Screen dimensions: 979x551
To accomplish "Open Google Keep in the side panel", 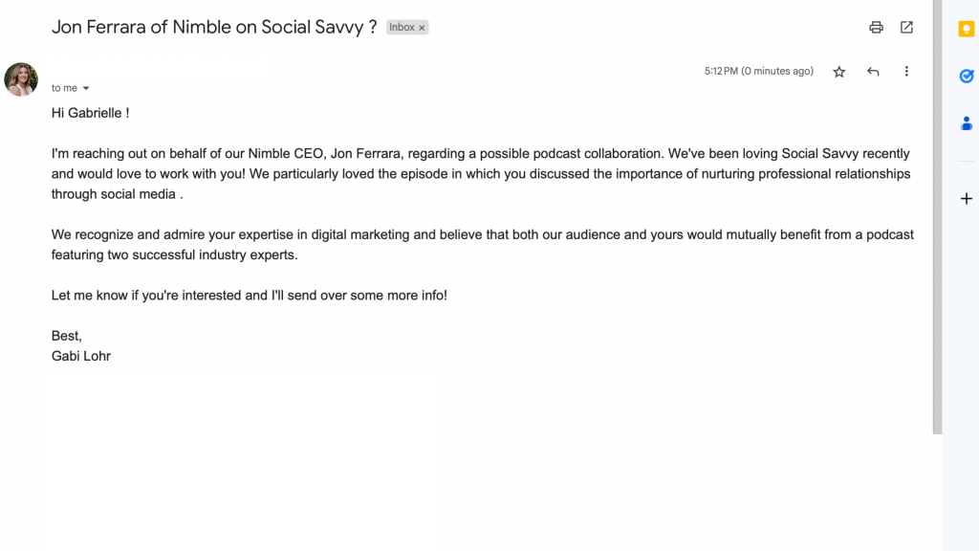I will [x=967, y=30].
